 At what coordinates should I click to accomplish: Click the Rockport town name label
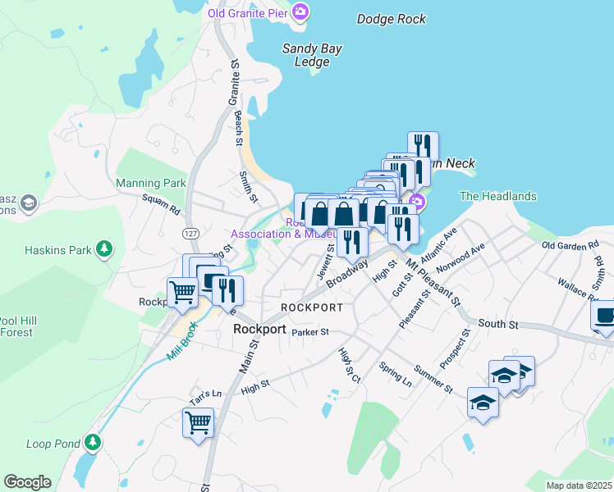[x=259, y=329]
